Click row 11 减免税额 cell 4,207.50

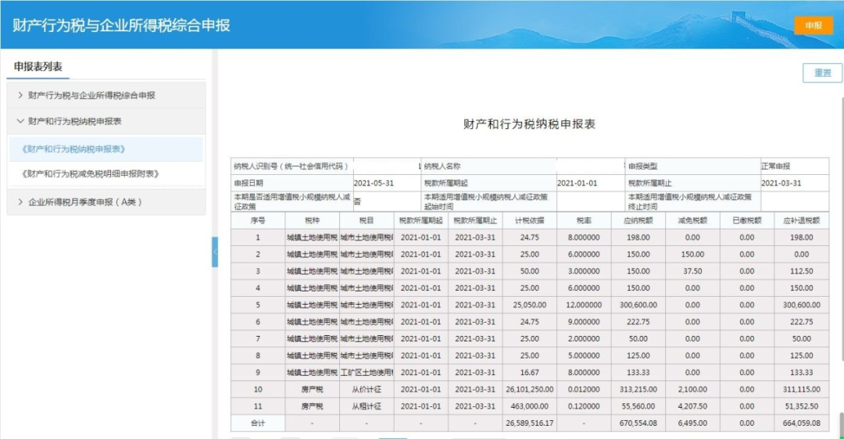click(x=692, y=406)
